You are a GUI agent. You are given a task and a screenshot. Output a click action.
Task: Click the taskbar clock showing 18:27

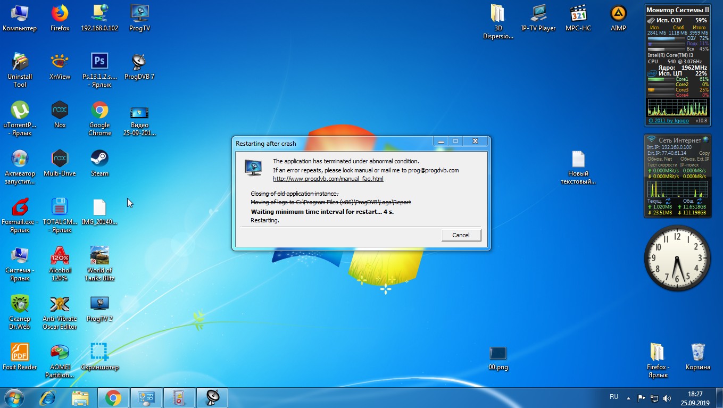coord(695,397)
